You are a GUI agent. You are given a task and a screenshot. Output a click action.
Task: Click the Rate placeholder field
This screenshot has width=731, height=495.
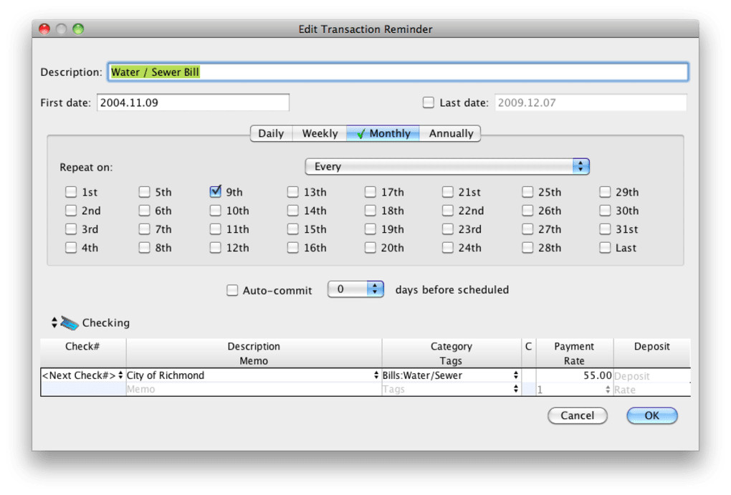click(651, 390)
